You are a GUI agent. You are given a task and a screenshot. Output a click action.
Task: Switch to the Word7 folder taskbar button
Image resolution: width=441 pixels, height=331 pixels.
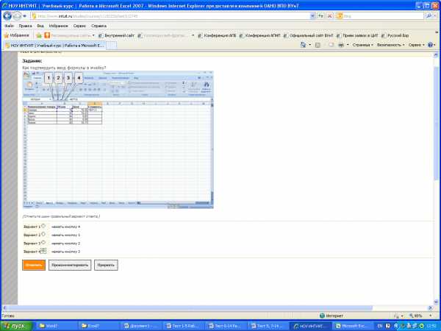[x=57, y=326]
